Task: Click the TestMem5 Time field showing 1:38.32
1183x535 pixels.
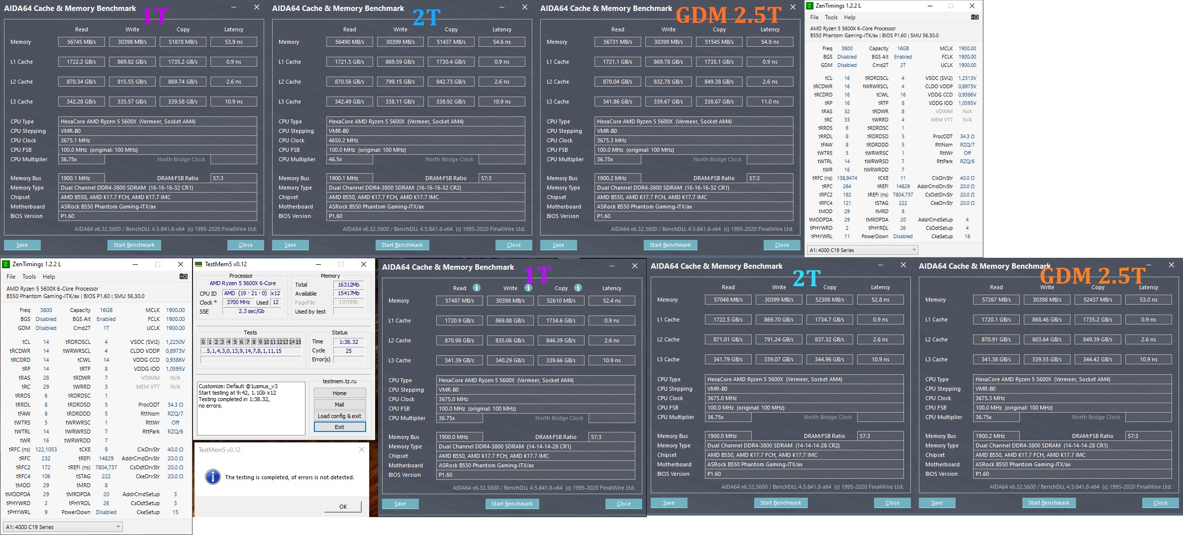Action: click(x=349, y=342)
